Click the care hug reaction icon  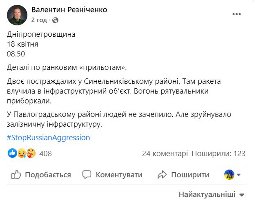31,154
